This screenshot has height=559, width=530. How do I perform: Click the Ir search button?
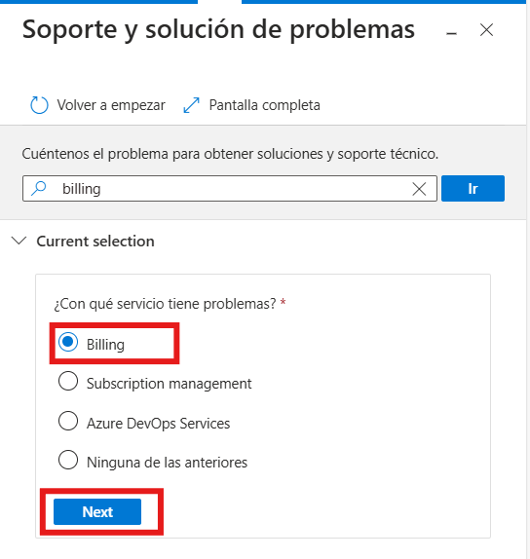(x=473, y=188)
